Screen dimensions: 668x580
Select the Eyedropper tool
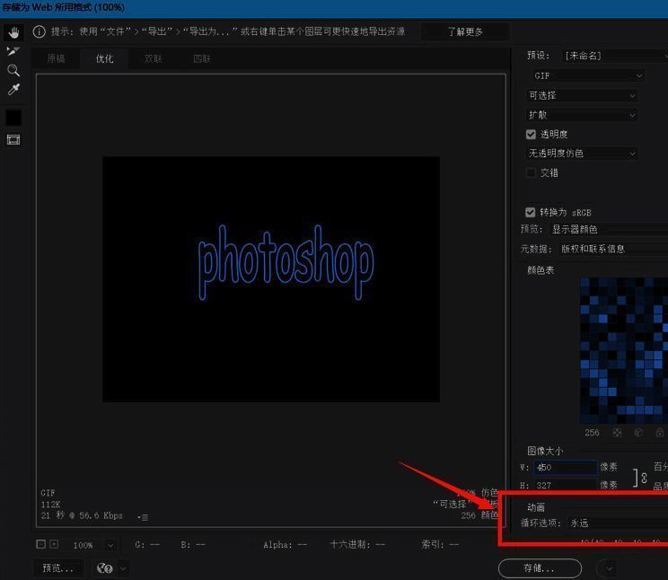13,90
